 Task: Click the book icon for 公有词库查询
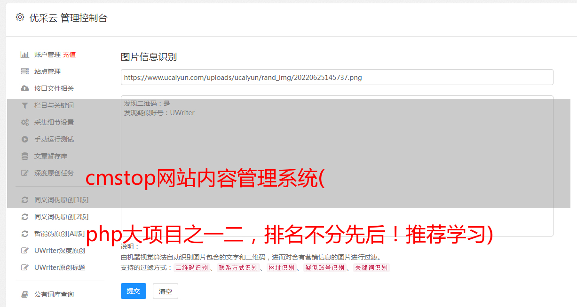coord(25,294)
